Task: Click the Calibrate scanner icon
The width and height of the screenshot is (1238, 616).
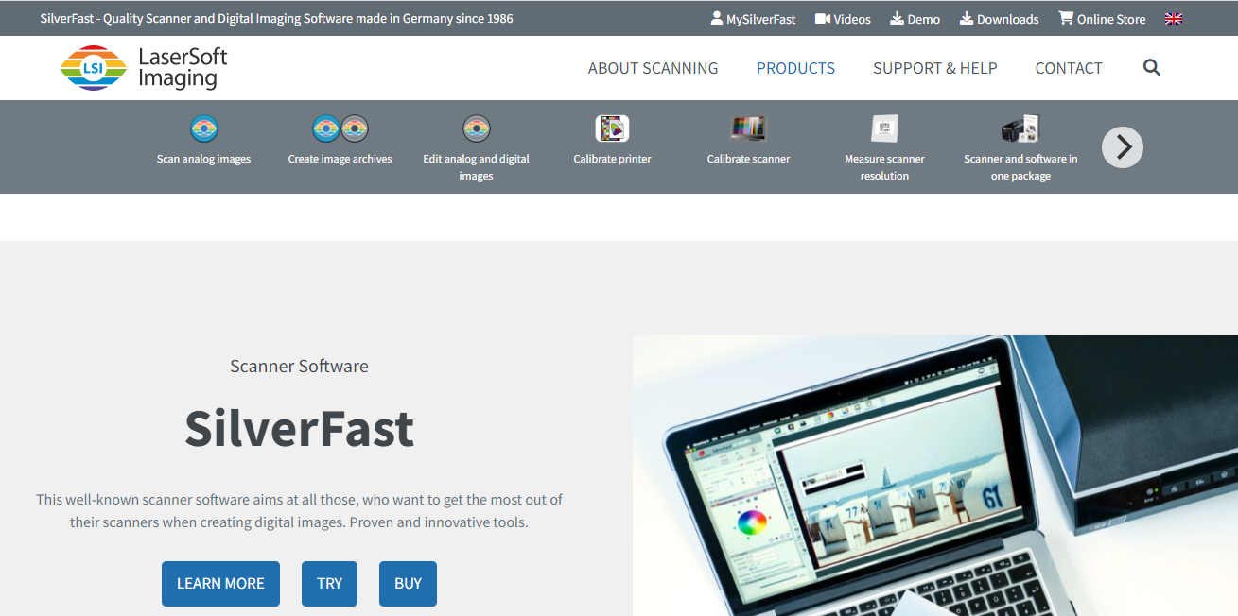Action: pyautogui.click(x=748, y=128)
